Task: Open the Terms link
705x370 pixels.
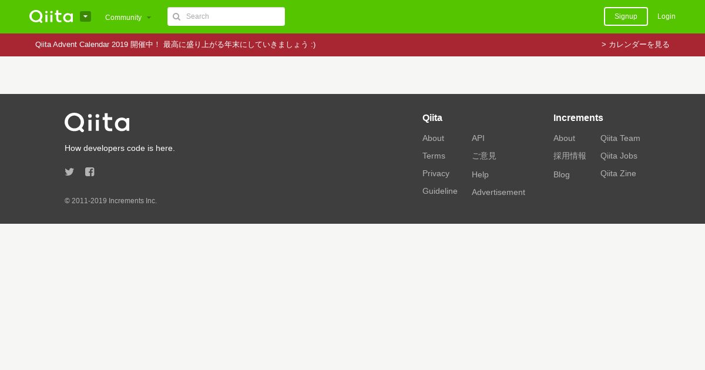Action: pos(434,156)
